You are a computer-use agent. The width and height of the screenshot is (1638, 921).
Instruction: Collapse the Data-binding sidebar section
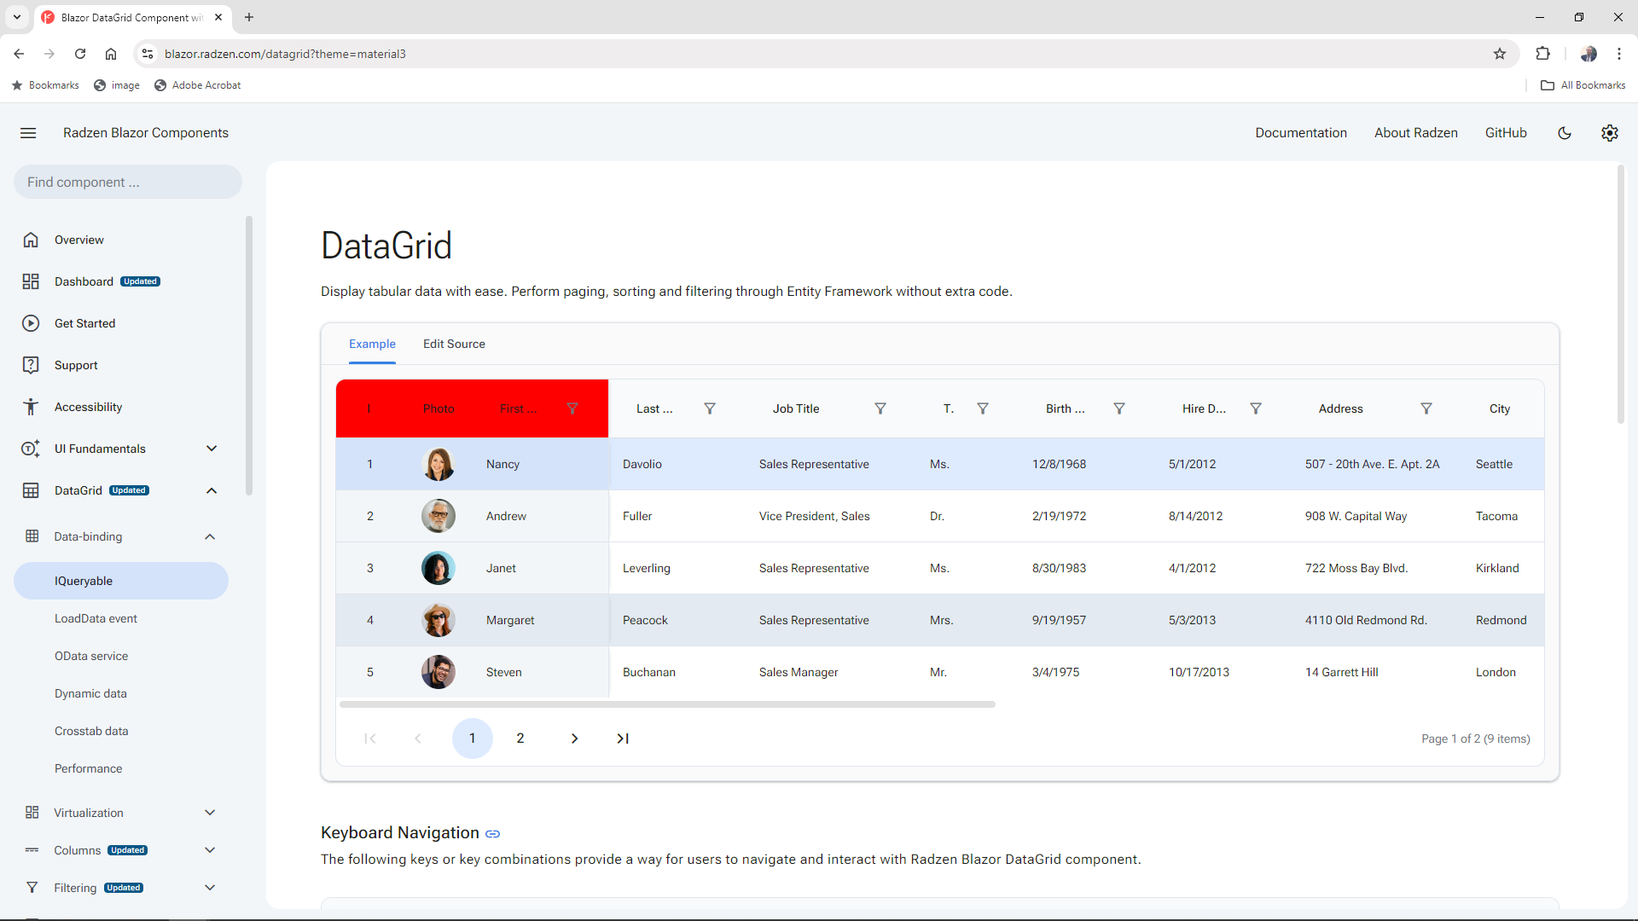pyautogui.click(x=210, y=536)
